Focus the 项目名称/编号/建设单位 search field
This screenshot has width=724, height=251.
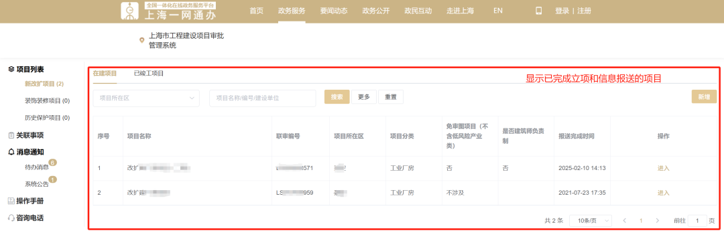tap(262, 98)
